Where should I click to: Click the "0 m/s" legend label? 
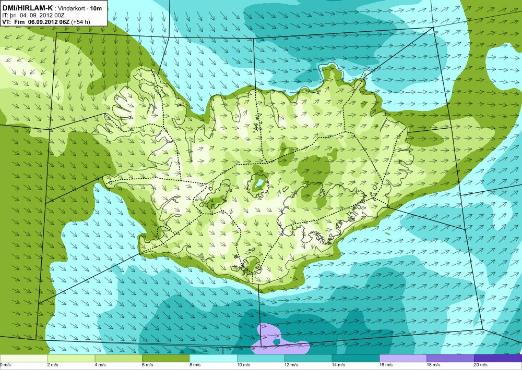6,365
